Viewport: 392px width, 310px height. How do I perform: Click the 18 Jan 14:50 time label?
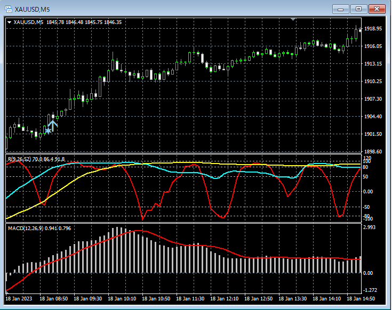[x=361, y=299]
